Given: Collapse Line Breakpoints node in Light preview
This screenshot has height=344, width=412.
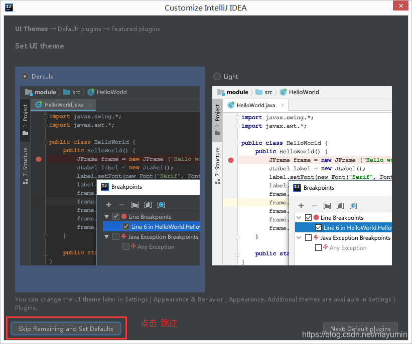Looking at the screenshot, I should [x=299, y=217].
